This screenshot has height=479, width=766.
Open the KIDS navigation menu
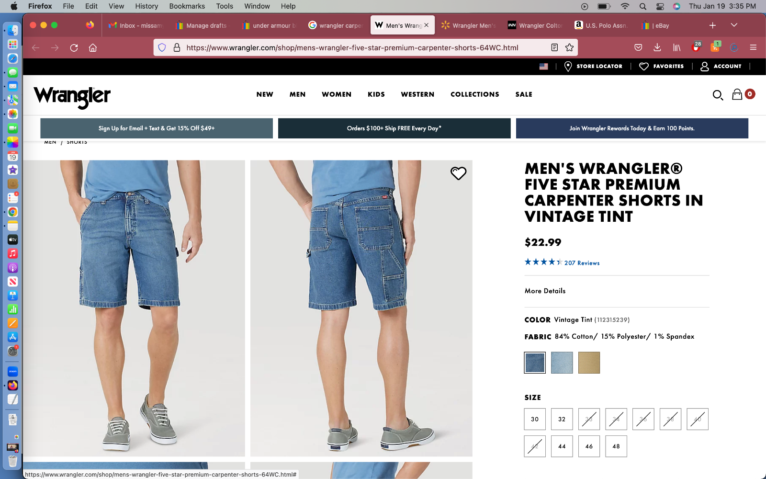(x=376, y=94)
